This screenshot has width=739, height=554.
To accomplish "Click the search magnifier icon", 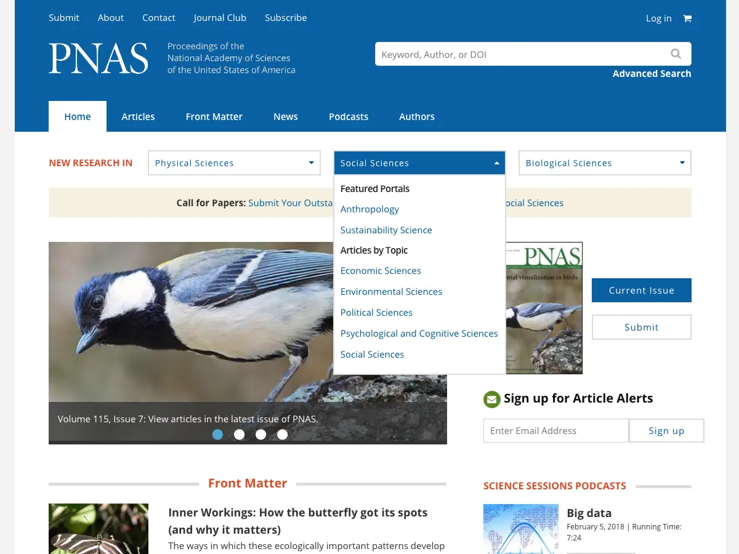I will (676, 54).
